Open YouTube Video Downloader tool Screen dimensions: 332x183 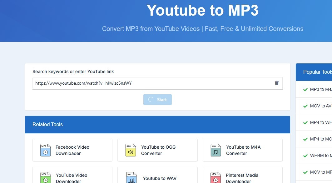pos(72,175)
